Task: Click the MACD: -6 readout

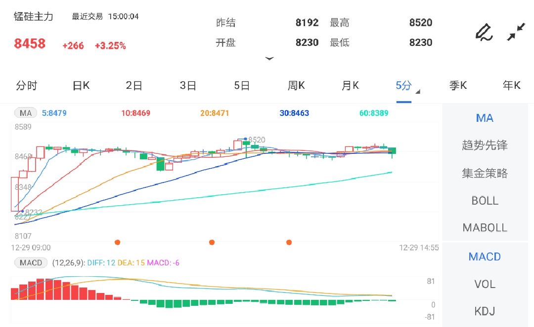Action: point(163,263)
